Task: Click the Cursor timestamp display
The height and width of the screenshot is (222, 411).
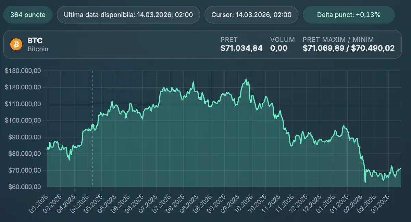Action: pos(251,15)
